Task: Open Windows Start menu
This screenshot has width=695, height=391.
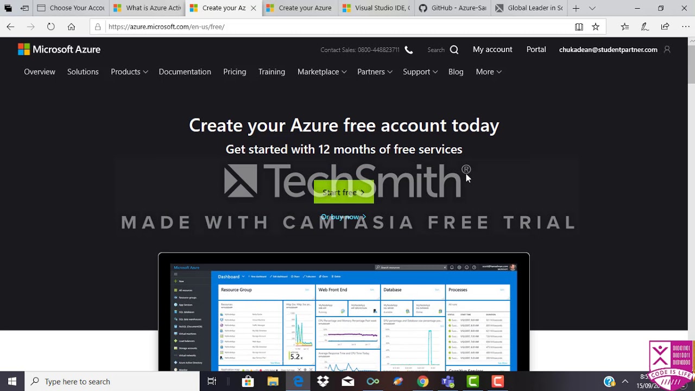Action: (x=12, y=381)
